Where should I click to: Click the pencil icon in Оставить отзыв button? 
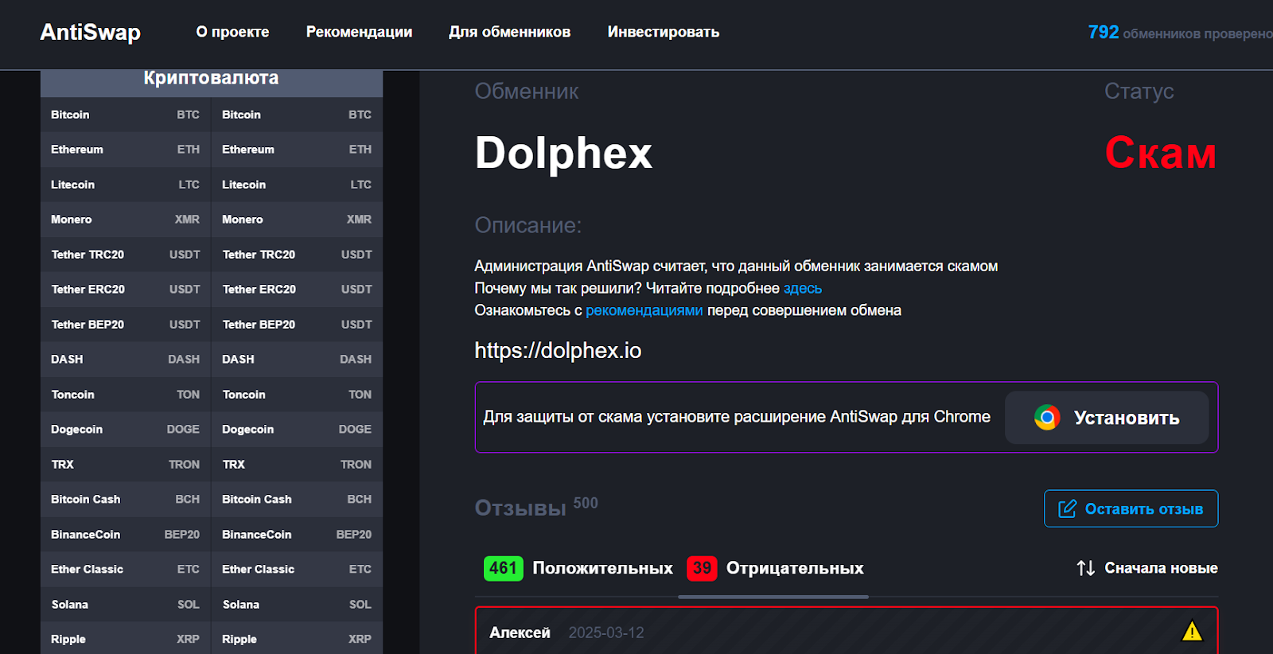click(1067, 508)
